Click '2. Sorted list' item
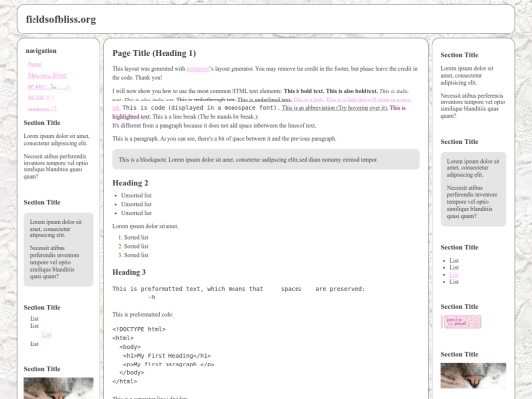 133,246
